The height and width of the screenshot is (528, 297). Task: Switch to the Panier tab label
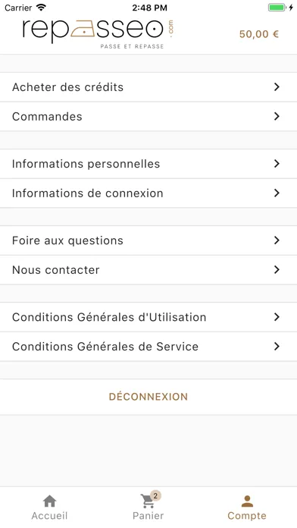pyautogui.click(x=148, y=516)
